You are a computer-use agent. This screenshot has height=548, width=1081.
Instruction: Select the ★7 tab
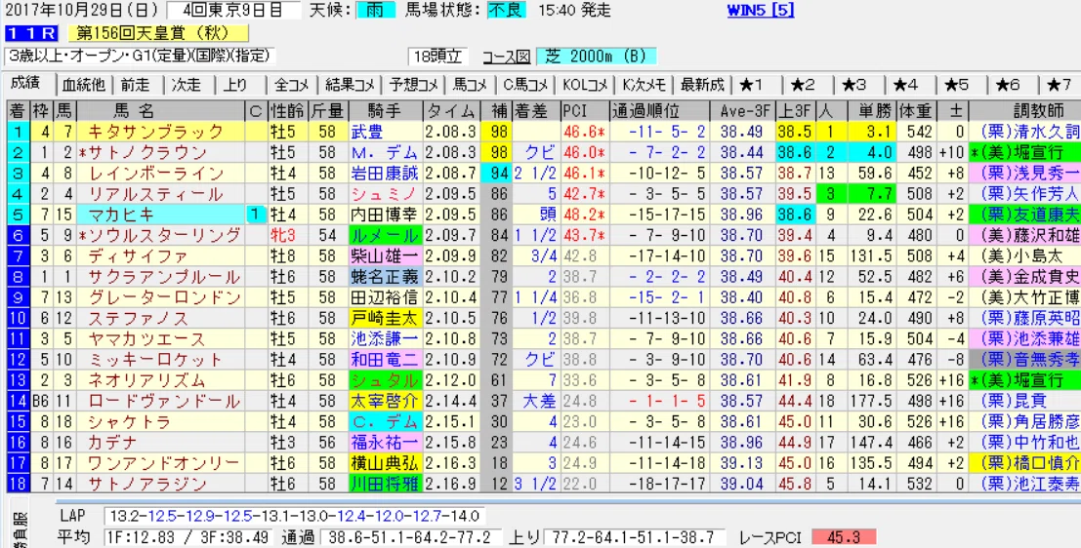1060,86
